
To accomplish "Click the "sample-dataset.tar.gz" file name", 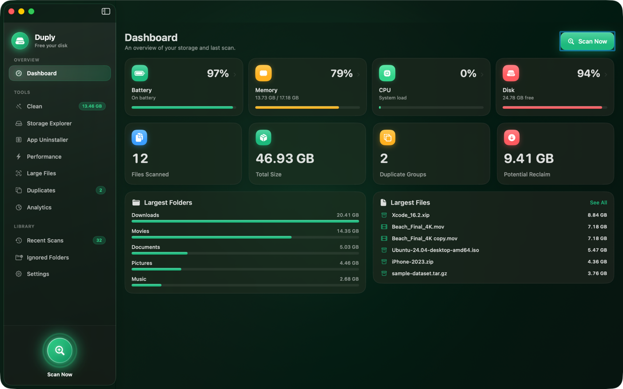I will point(419,273).
